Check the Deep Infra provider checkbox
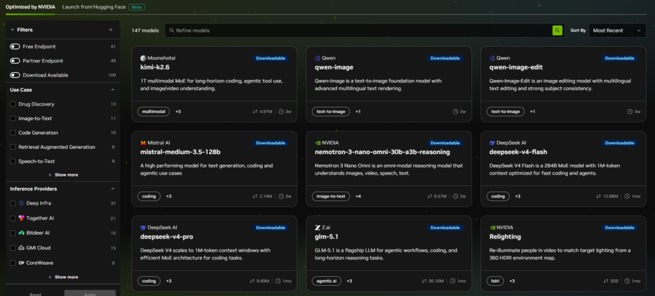This screenshot has height=296, width=655. 13,203
